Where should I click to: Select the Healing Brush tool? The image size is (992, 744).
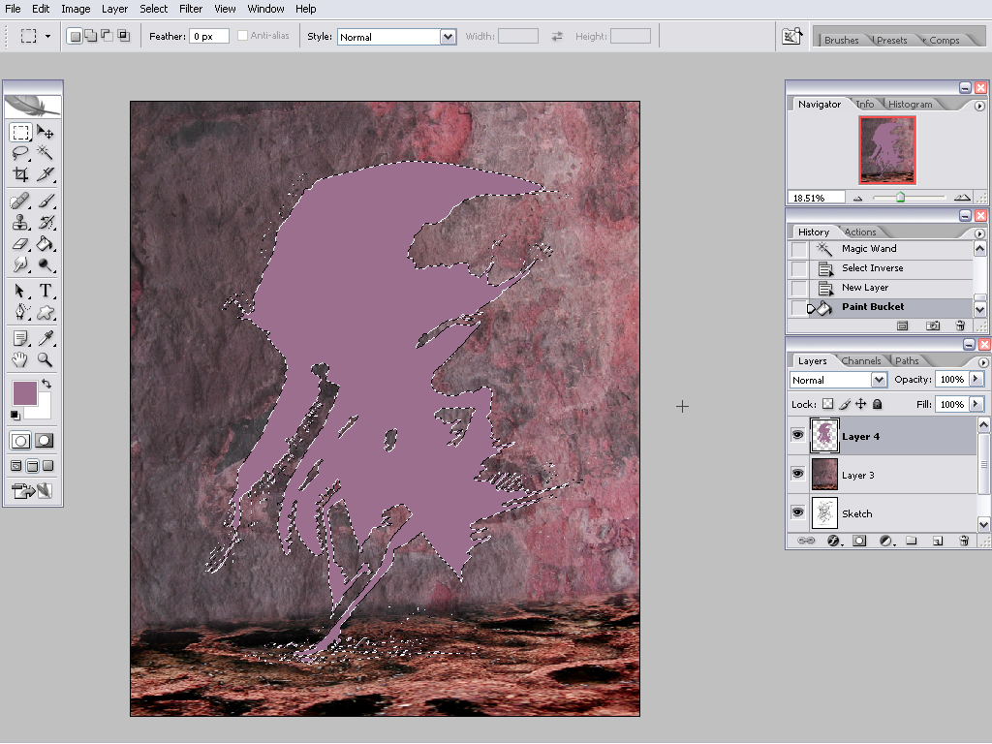pos(21,201)
